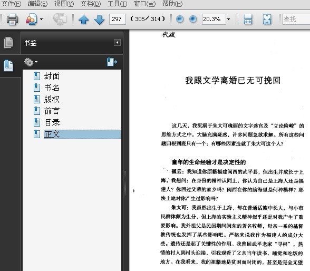Zoom in with the plus button
The width and height of the screenshot is (310, 271).
[193, 19]
